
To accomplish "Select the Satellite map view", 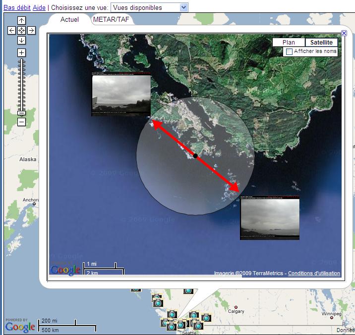I will tap(321, 43).
